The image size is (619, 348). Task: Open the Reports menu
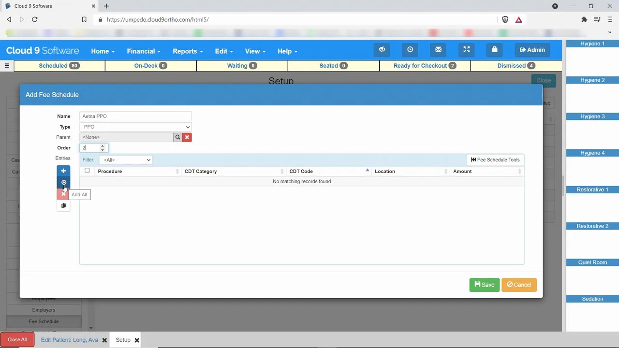pos(187,51)
